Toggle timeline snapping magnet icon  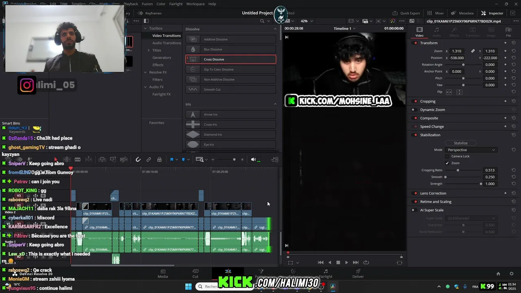[x=138, y=160]
